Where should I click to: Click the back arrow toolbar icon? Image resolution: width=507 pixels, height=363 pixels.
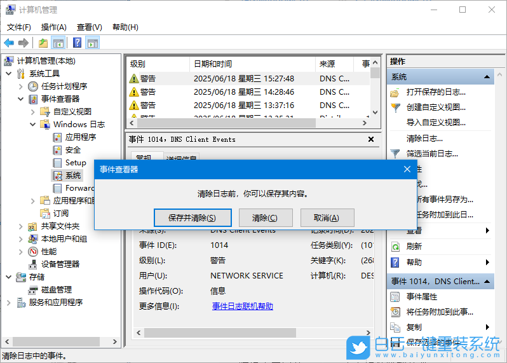pyautogui.click(x=9, y=43)
